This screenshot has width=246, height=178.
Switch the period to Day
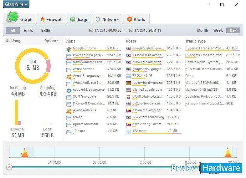233,30
